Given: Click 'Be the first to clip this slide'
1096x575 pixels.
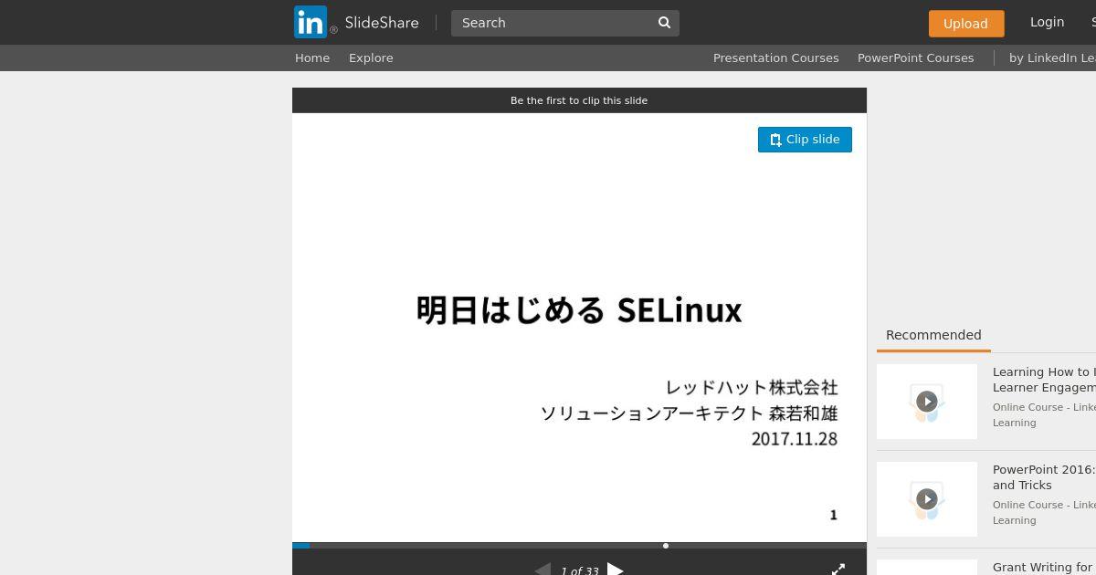Looking at the screenshot, I should coord(579,100).
